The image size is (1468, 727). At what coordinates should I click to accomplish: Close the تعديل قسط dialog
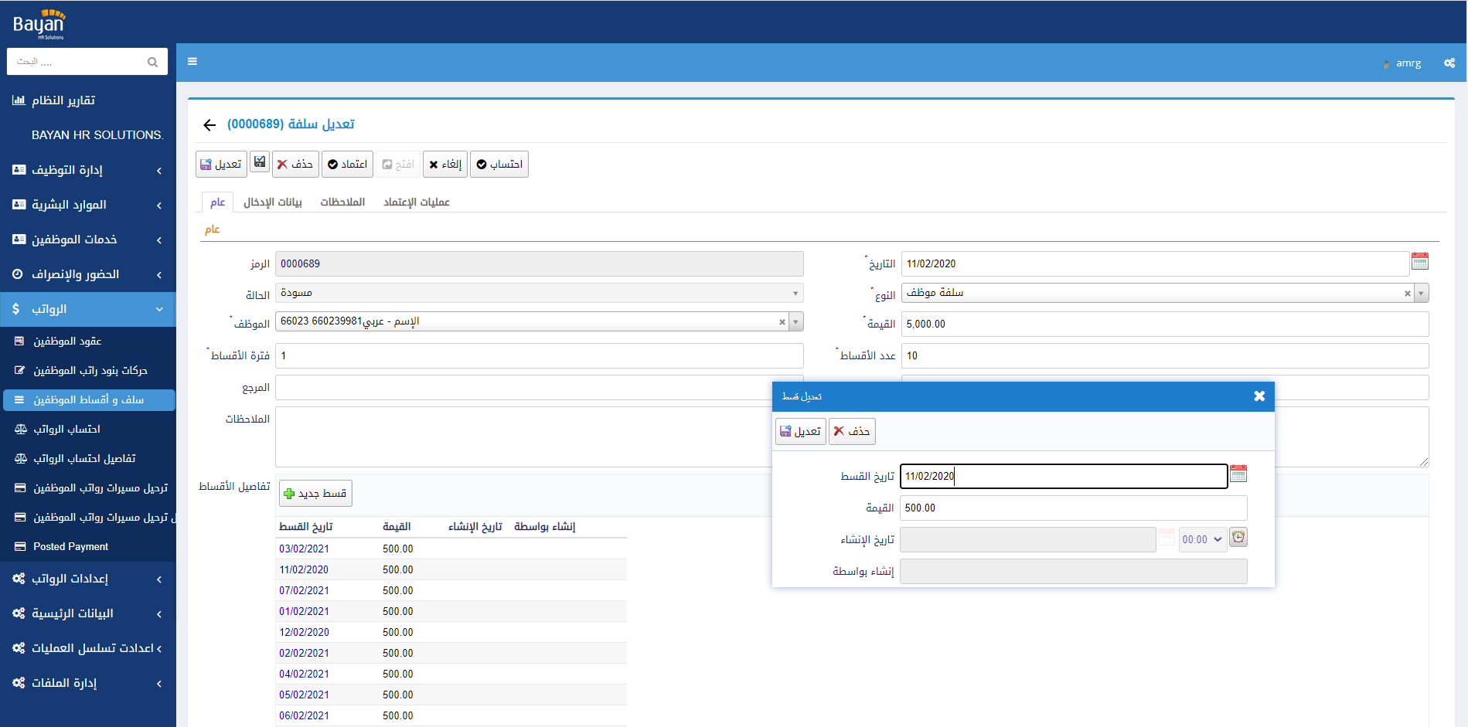1259,396
